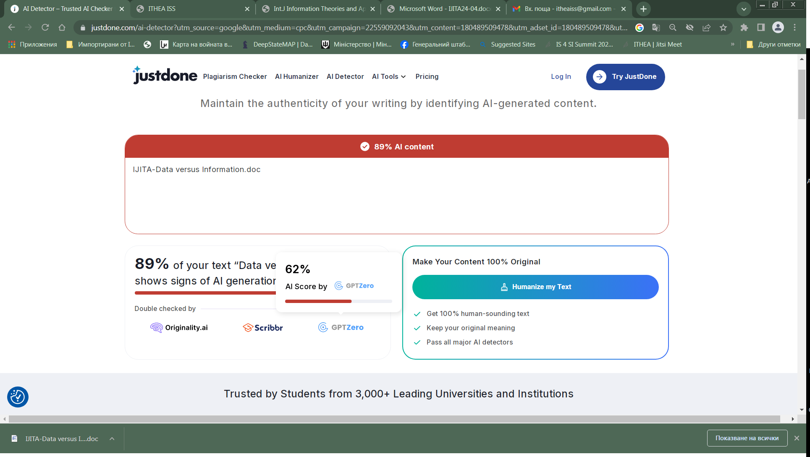Click the share page icon in address bar

(x=706, y=28)
